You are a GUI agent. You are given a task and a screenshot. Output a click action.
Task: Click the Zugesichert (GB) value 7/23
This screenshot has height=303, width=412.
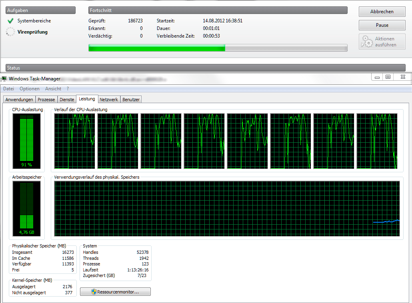click(142, 275)
